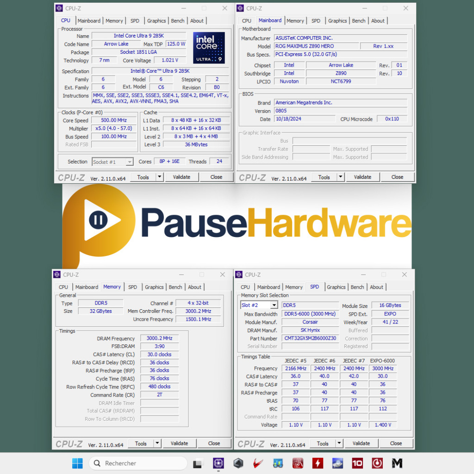This screenshot has height=474, width=474.
Task: Click CPU-Z title icon in Mainboard window
Action: (240, 8)
